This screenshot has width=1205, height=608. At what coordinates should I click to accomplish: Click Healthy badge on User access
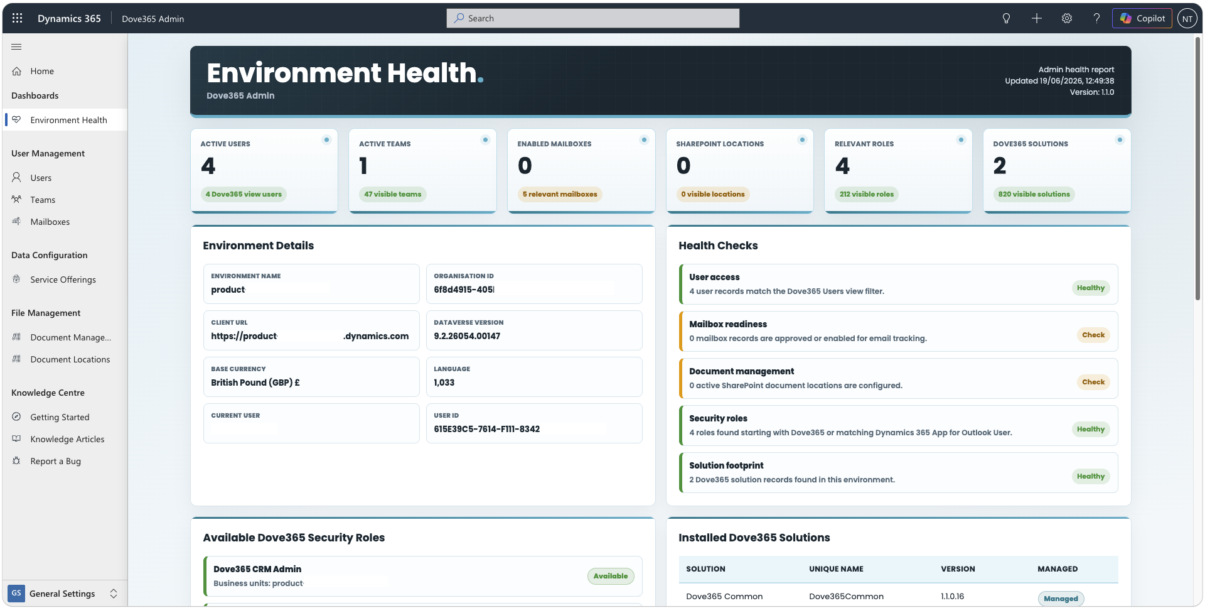point(1091,288)
